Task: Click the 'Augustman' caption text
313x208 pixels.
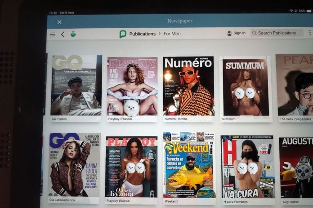Action: click(x=291, y=202)
